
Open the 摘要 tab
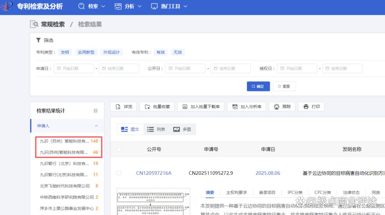point(210,193)
